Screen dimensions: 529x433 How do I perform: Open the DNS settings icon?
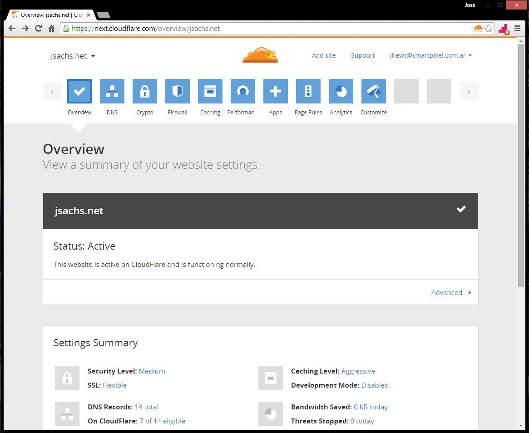(112, 91)
